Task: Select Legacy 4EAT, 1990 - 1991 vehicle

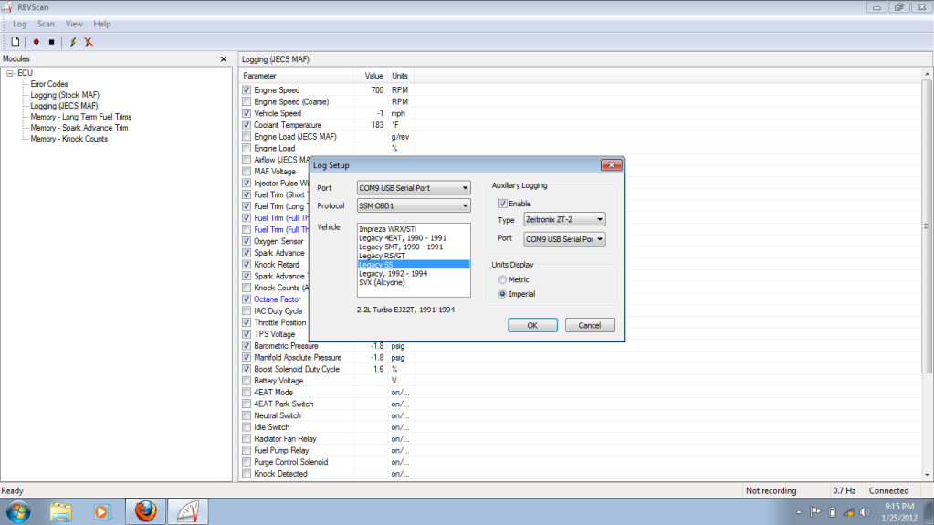Action: [x=414, y=237]
